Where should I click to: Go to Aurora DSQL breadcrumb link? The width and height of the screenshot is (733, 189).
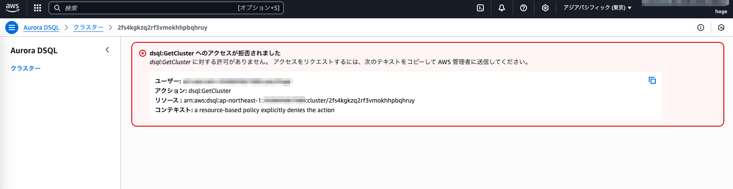pos(41,27)
